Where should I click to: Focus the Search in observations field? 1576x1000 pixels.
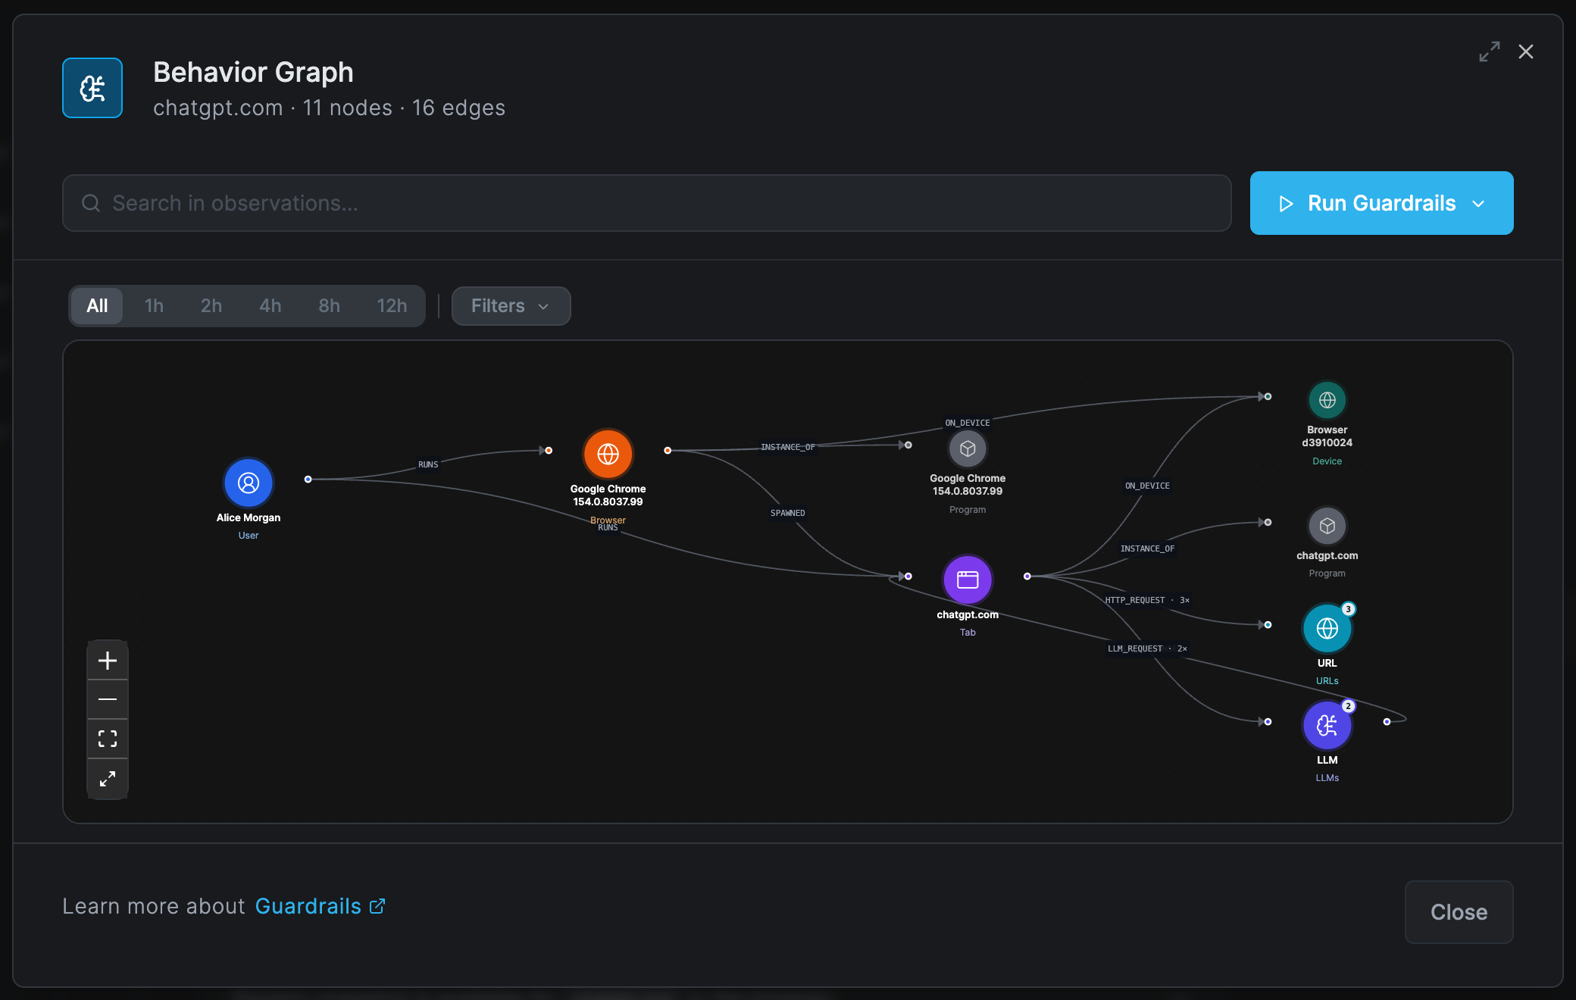(647, 203)
